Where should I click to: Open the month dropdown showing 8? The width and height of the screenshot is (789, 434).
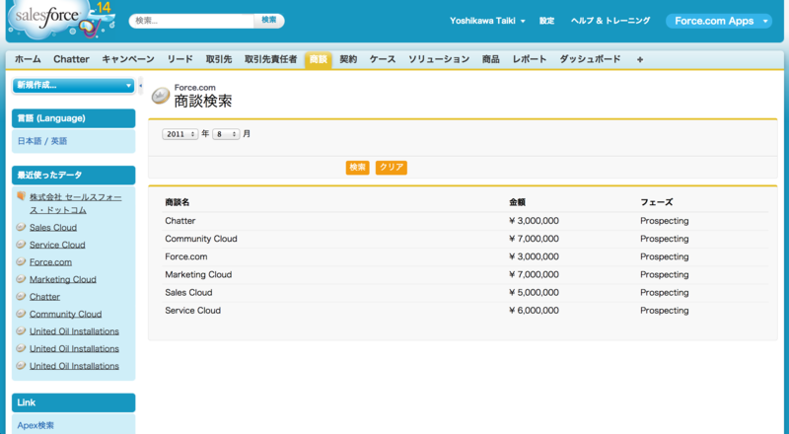pos(226,134)
